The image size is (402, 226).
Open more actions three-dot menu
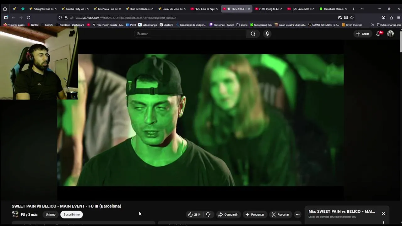point(297,214)
